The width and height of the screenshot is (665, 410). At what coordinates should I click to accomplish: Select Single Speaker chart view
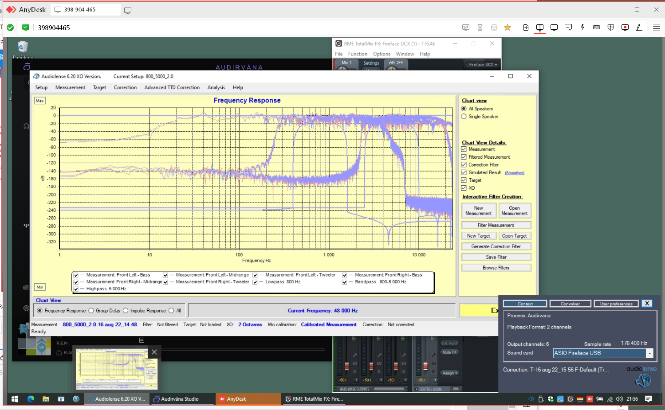[464, 117]
